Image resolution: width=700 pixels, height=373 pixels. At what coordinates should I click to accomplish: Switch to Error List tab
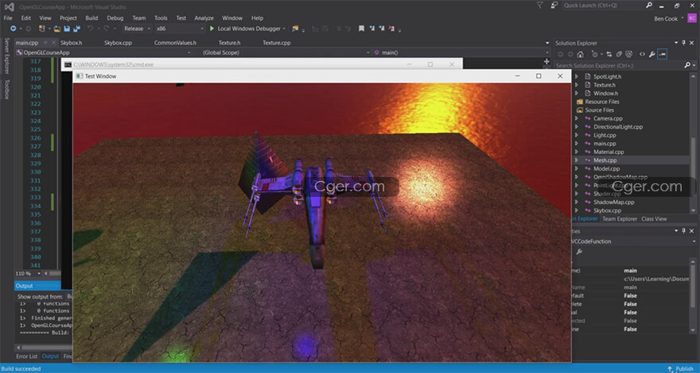[27, 356]
